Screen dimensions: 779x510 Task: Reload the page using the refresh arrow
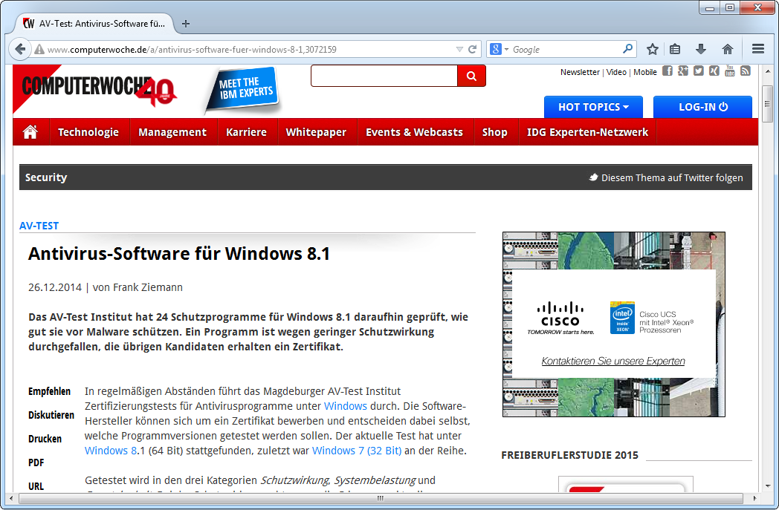coord(472,49)
